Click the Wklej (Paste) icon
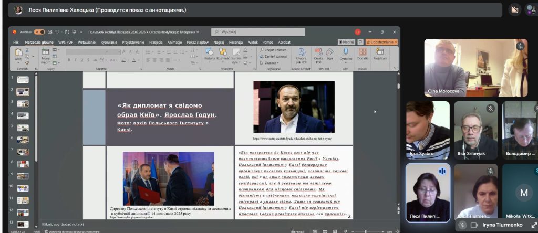538x233 pixels. [x=18, y=53]
